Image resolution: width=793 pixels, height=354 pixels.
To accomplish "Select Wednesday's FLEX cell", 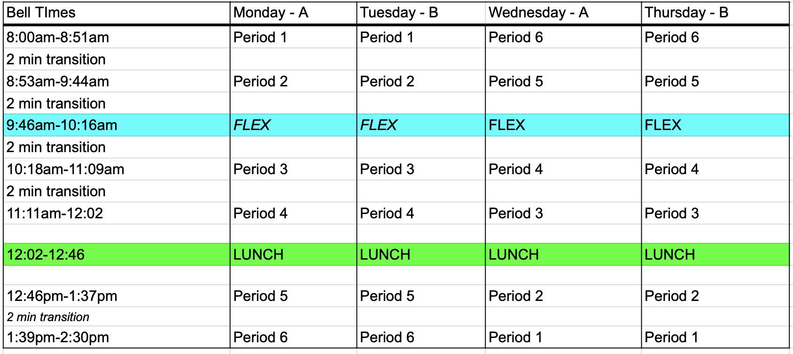I will [x=563, y=125].
